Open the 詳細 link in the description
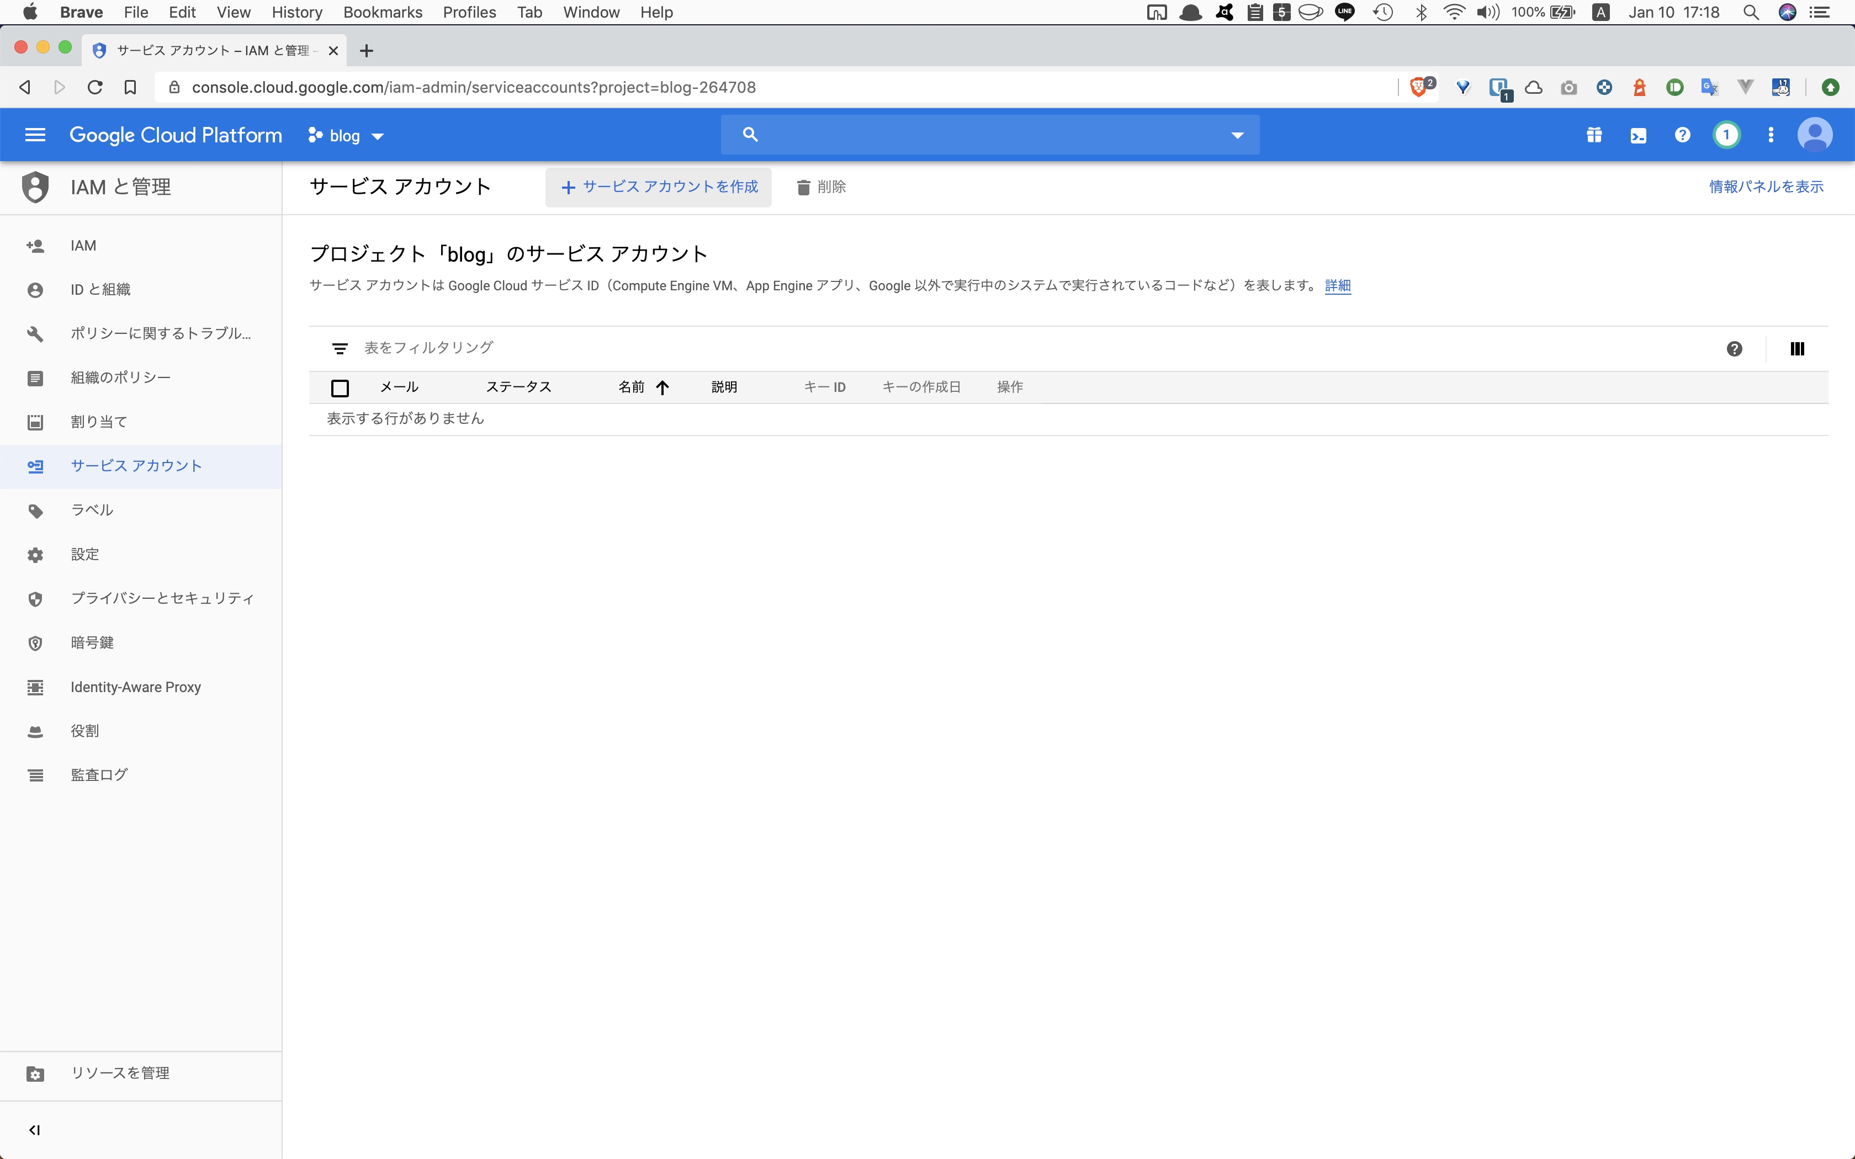Screen dimensions: 1855x1159 1338,286
